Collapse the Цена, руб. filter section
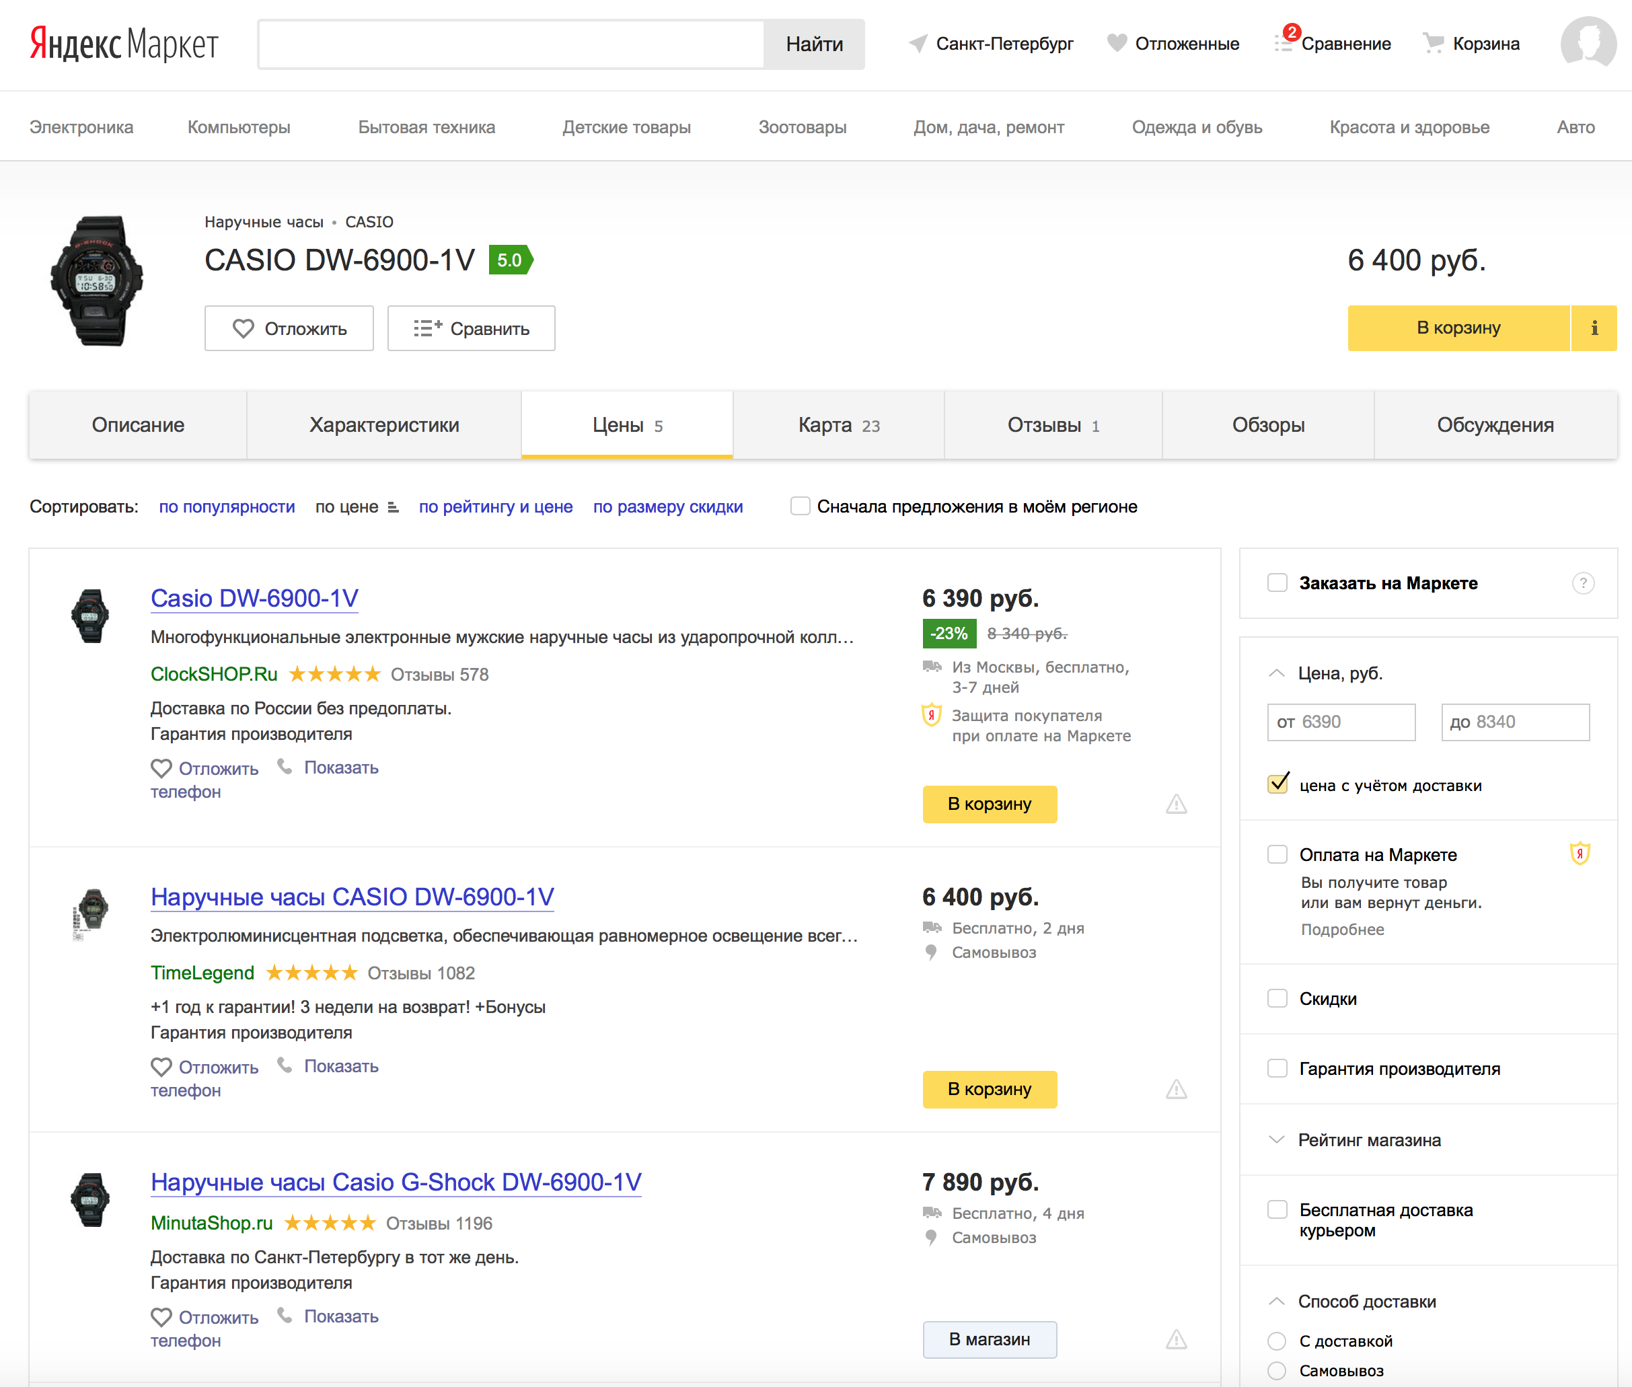 [1277, 674]
